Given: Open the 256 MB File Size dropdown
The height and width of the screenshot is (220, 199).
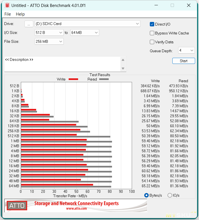Looking at the screenshot, I should click(x=49, y=42).
